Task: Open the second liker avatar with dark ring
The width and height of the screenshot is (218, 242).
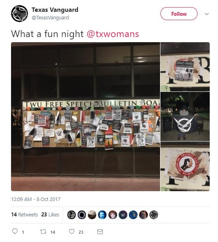Action: coord(82,215)
